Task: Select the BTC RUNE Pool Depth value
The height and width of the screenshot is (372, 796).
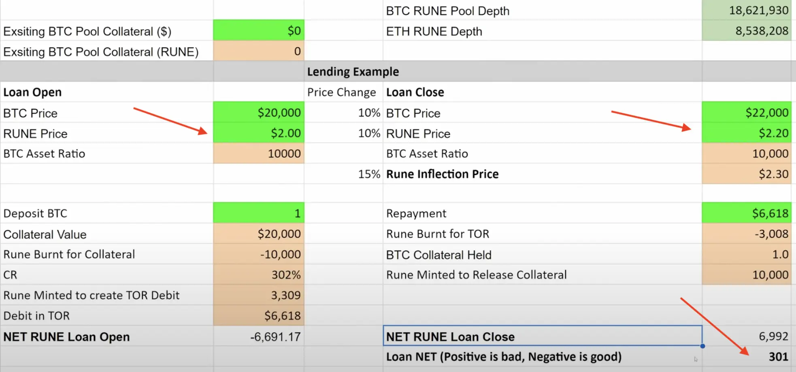Action: tap(747, 11)
